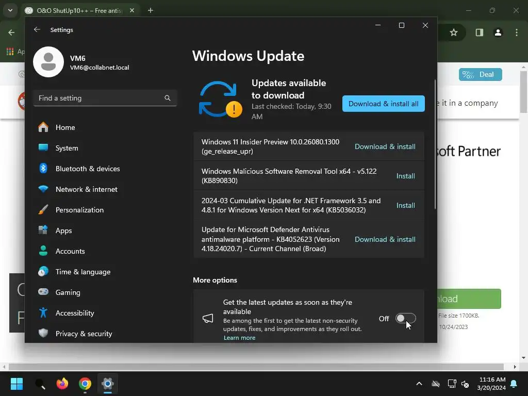528x396 pixels.
Task: Click the Windows Update sync status icon
Action: pos(220,100)
